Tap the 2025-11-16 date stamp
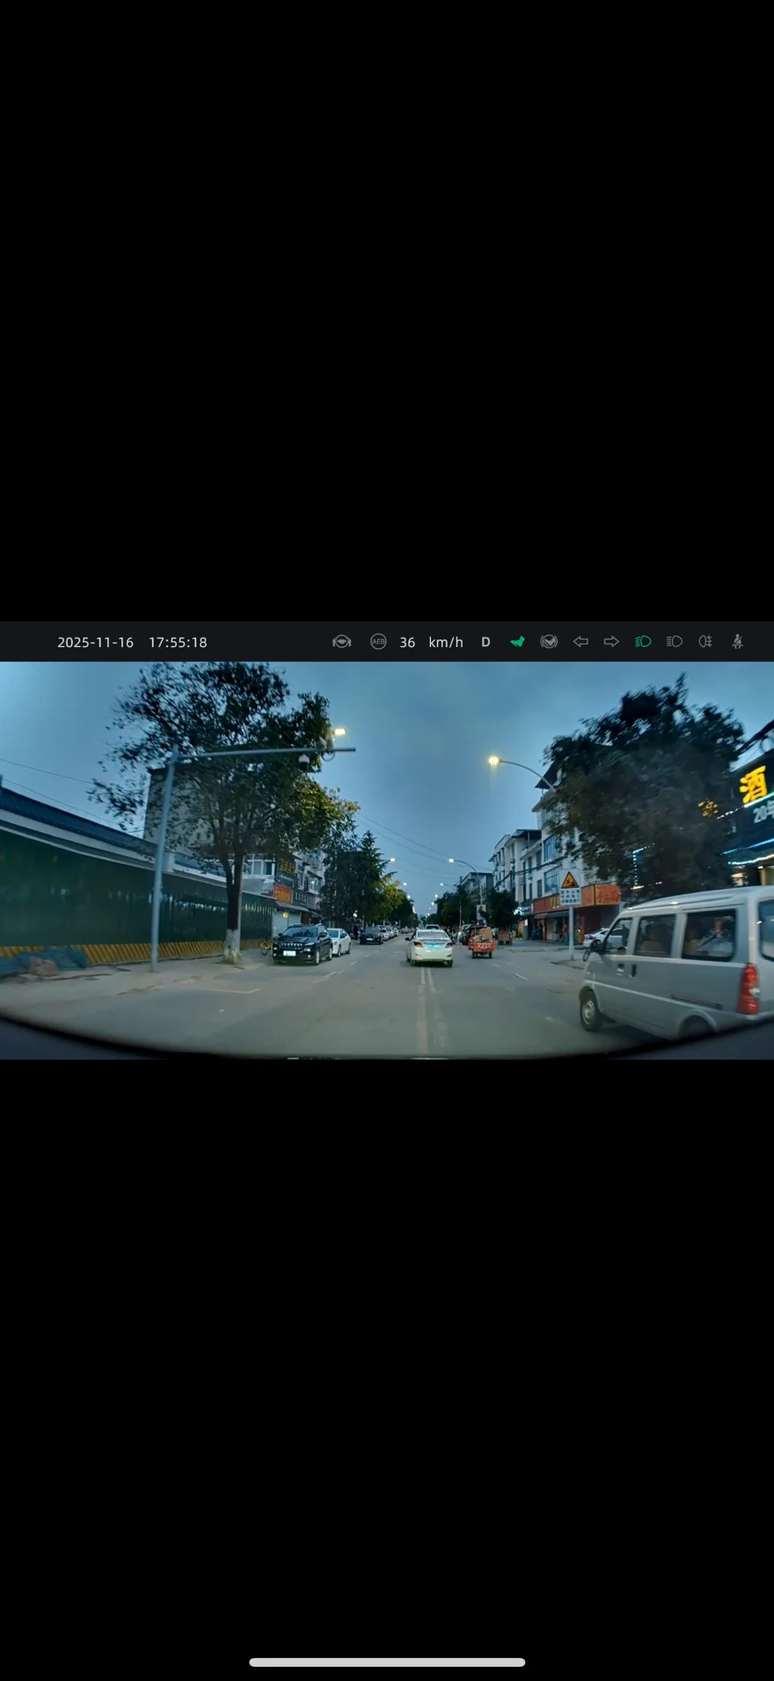 pyautogui.click(x=95, y=643)
